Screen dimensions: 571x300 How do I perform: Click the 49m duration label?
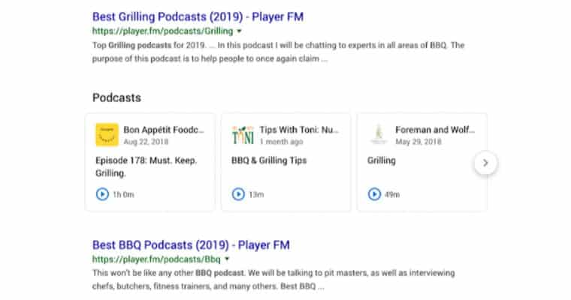392,194
